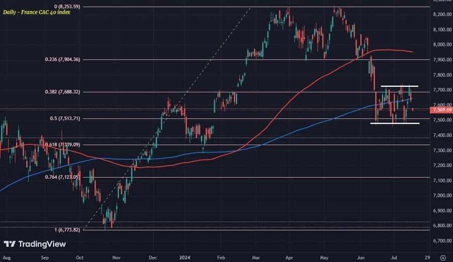This screenshot has height=262, width=453.
Task: Click the 7,200.00 price axis label
Action: click(x=442, y=165)
